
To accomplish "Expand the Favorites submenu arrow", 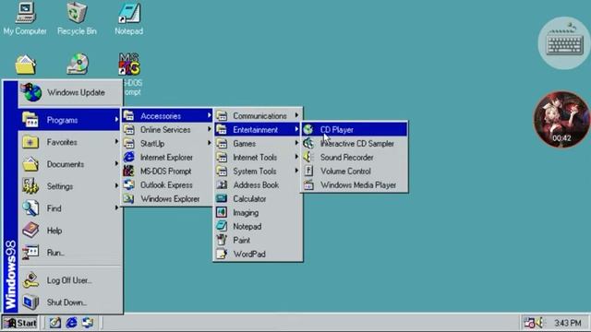I will [116, 142].
